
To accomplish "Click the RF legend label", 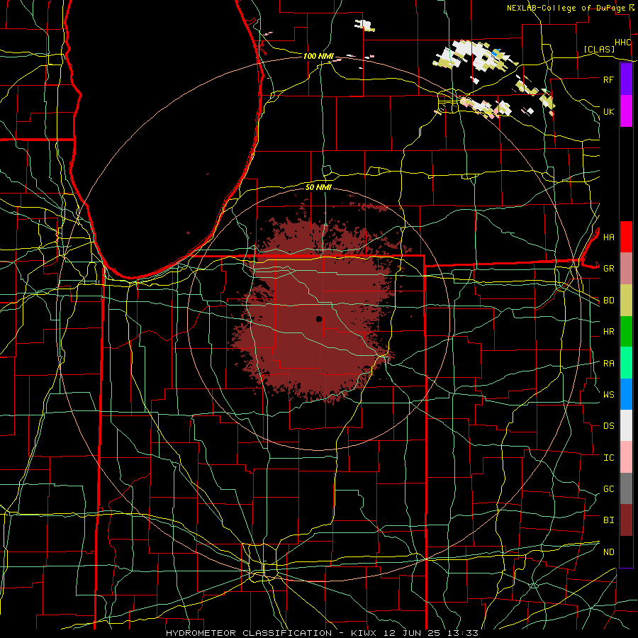I will click(x=608, y=79).
